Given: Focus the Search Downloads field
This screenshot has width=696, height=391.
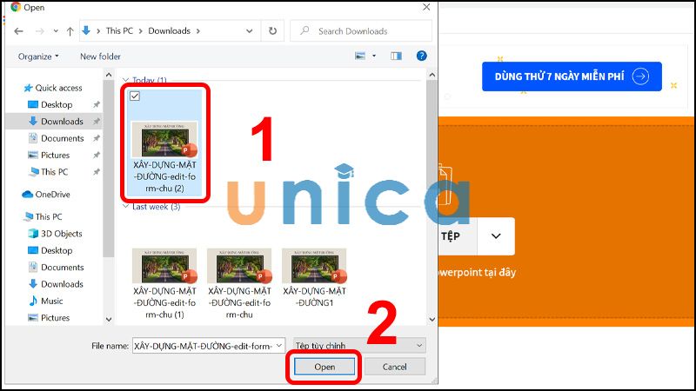Looking at the screenshot, I should click(361, 31).
